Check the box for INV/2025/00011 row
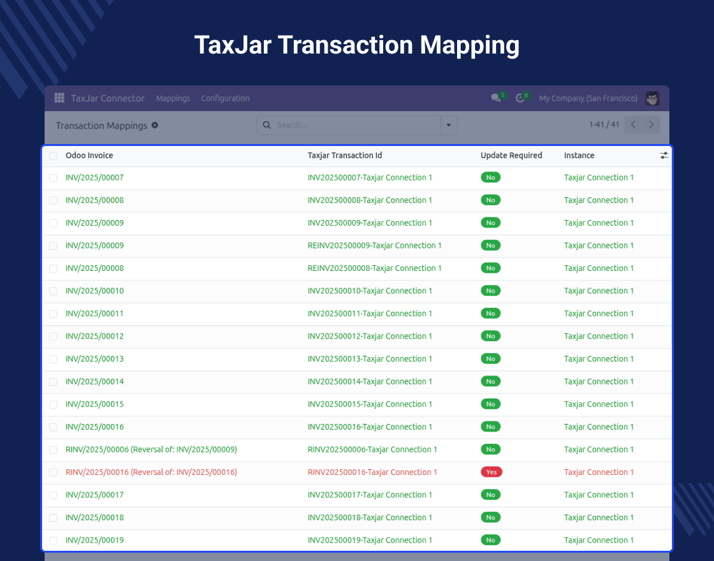This screenshot has height=561, width=714. pyautogui.click(x=54, y=314)
